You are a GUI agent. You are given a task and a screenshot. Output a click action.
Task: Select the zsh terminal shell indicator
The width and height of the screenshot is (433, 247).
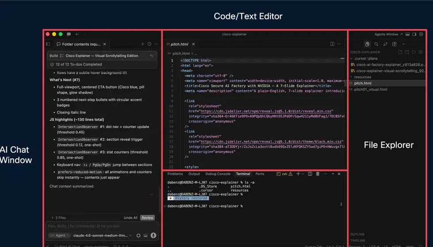click(x=285, y=174)
